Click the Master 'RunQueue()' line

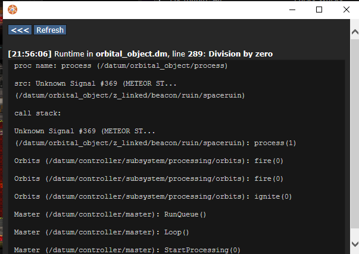110,215
